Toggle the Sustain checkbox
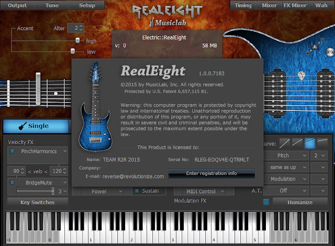 [x=137, y=191]
